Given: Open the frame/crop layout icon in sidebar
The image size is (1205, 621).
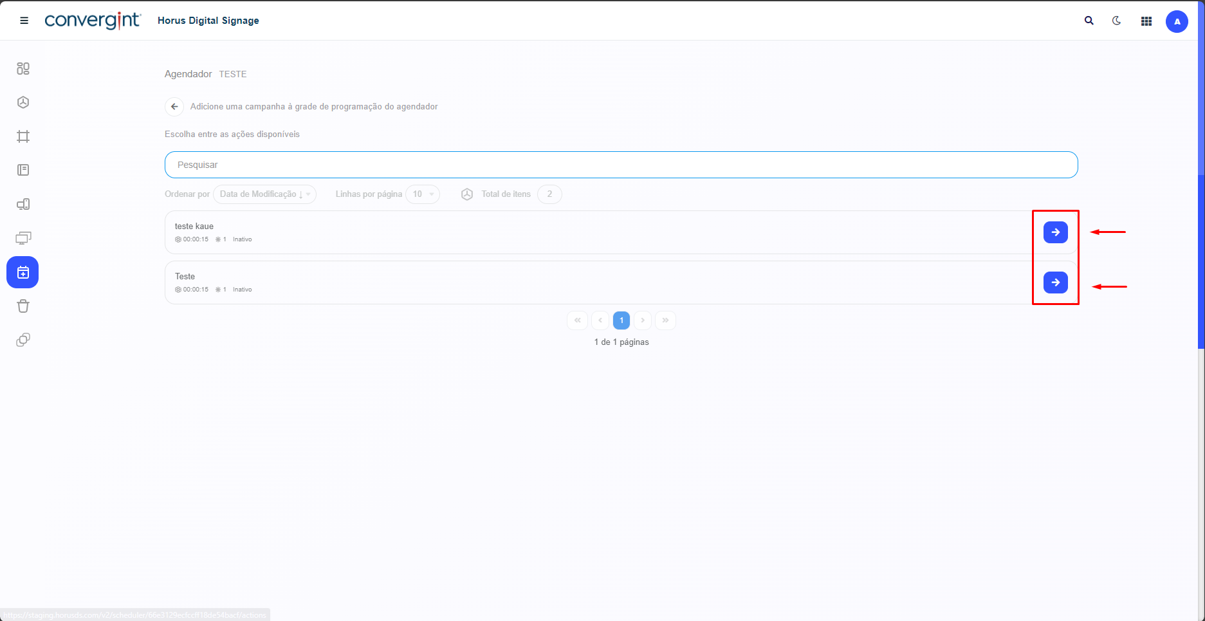Looking at the screenshot, I should click(23, 136).
